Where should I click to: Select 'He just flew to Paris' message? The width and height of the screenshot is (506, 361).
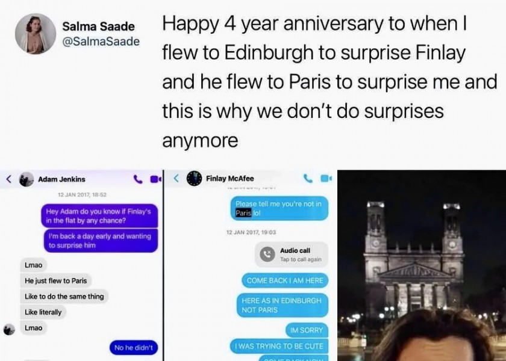point(55,280)
